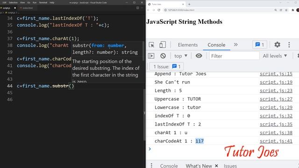
Task: Click the issues counter badge in DevTools toolbar
Action: coord(260,45)
